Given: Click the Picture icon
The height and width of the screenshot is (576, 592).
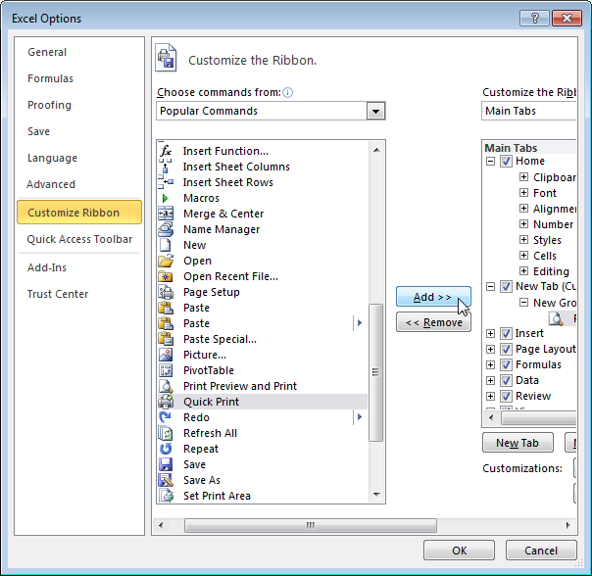Looking at the screenshot, I should [x=166, y=355].
